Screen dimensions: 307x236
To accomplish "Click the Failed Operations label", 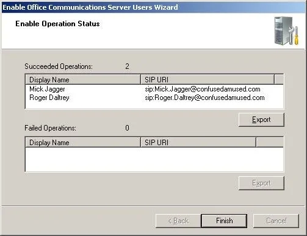I will click(x=50, y=128).
